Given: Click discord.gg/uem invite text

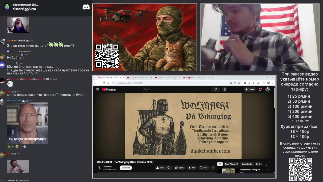Looking at the screenshot, I should pos(24,9).
